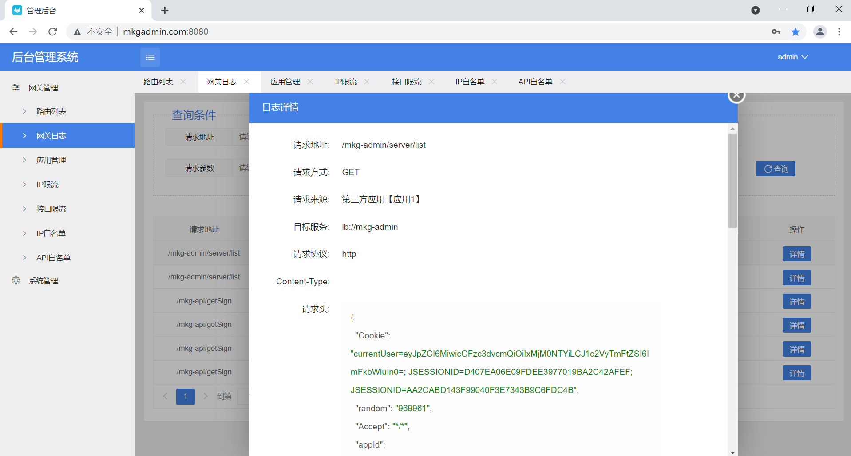The image size is (851, 456).
Task: Switch to the 接口限流 tab
Action: (407, 82)
